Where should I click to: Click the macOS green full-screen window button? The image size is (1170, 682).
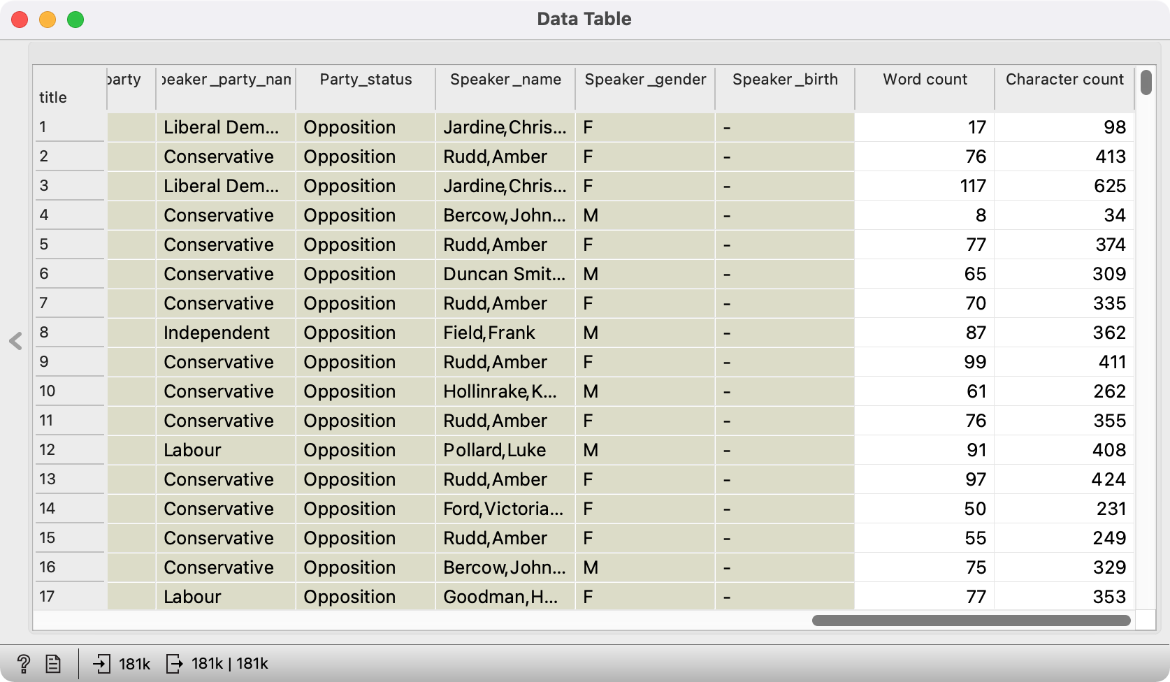tap(75, 20)
